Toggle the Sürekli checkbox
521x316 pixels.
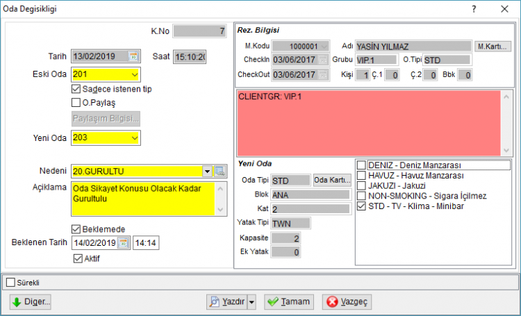click(10, 283)
